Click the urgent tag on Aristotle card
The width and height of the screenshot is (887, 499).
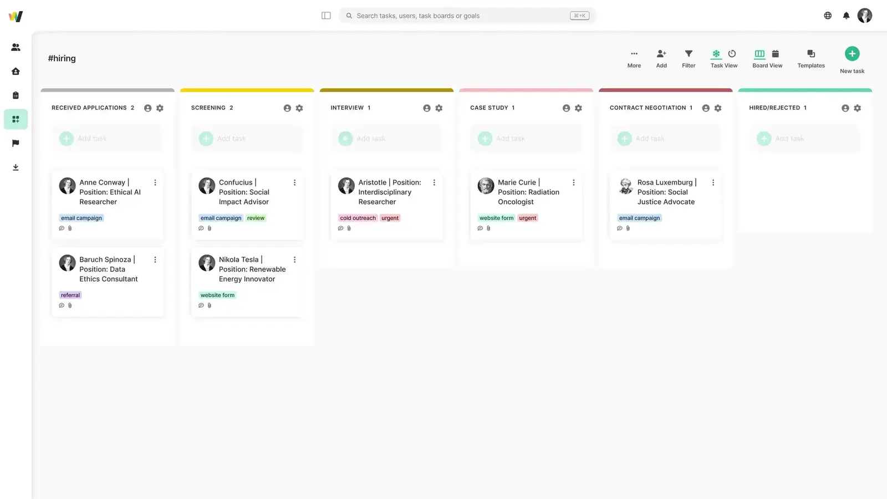(x=390, y=218)
